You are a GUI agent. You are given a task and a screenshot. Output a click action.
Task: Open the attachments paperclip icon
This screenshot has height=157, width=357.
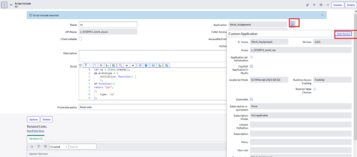(x=308, y=5)
